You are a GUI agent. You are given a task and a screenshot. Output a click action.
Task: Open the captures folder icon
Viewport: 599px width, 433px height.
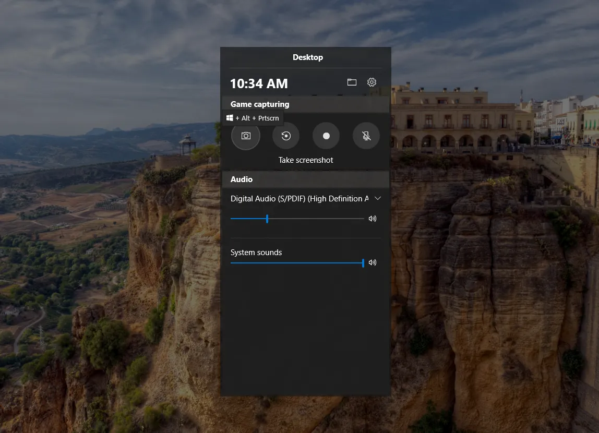pos(352,82)
